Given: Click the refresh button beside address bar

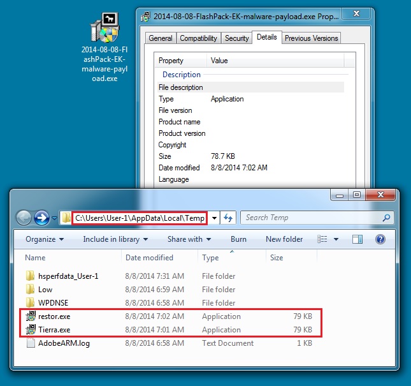Looking at the screenshot, I should [x=229, y=218].
